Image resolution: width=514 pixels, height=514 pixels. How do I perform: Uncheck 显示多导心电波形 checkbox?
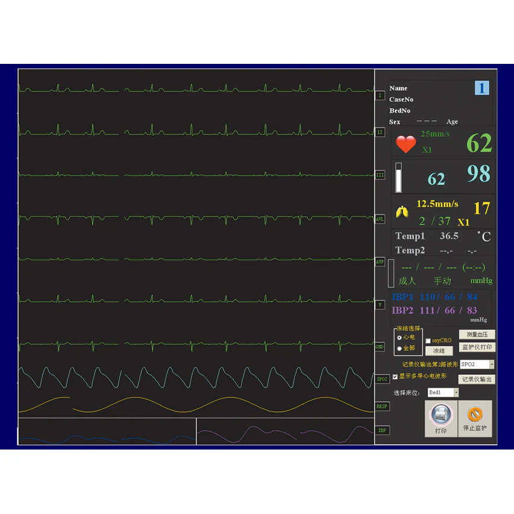coord(395,377)
